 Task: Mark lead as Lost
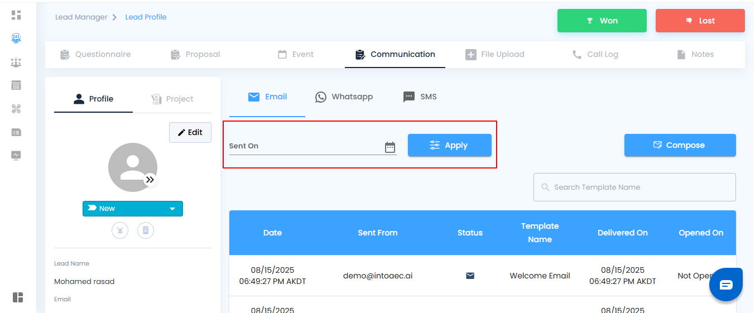pyautogui.click(x=700, y=21)
